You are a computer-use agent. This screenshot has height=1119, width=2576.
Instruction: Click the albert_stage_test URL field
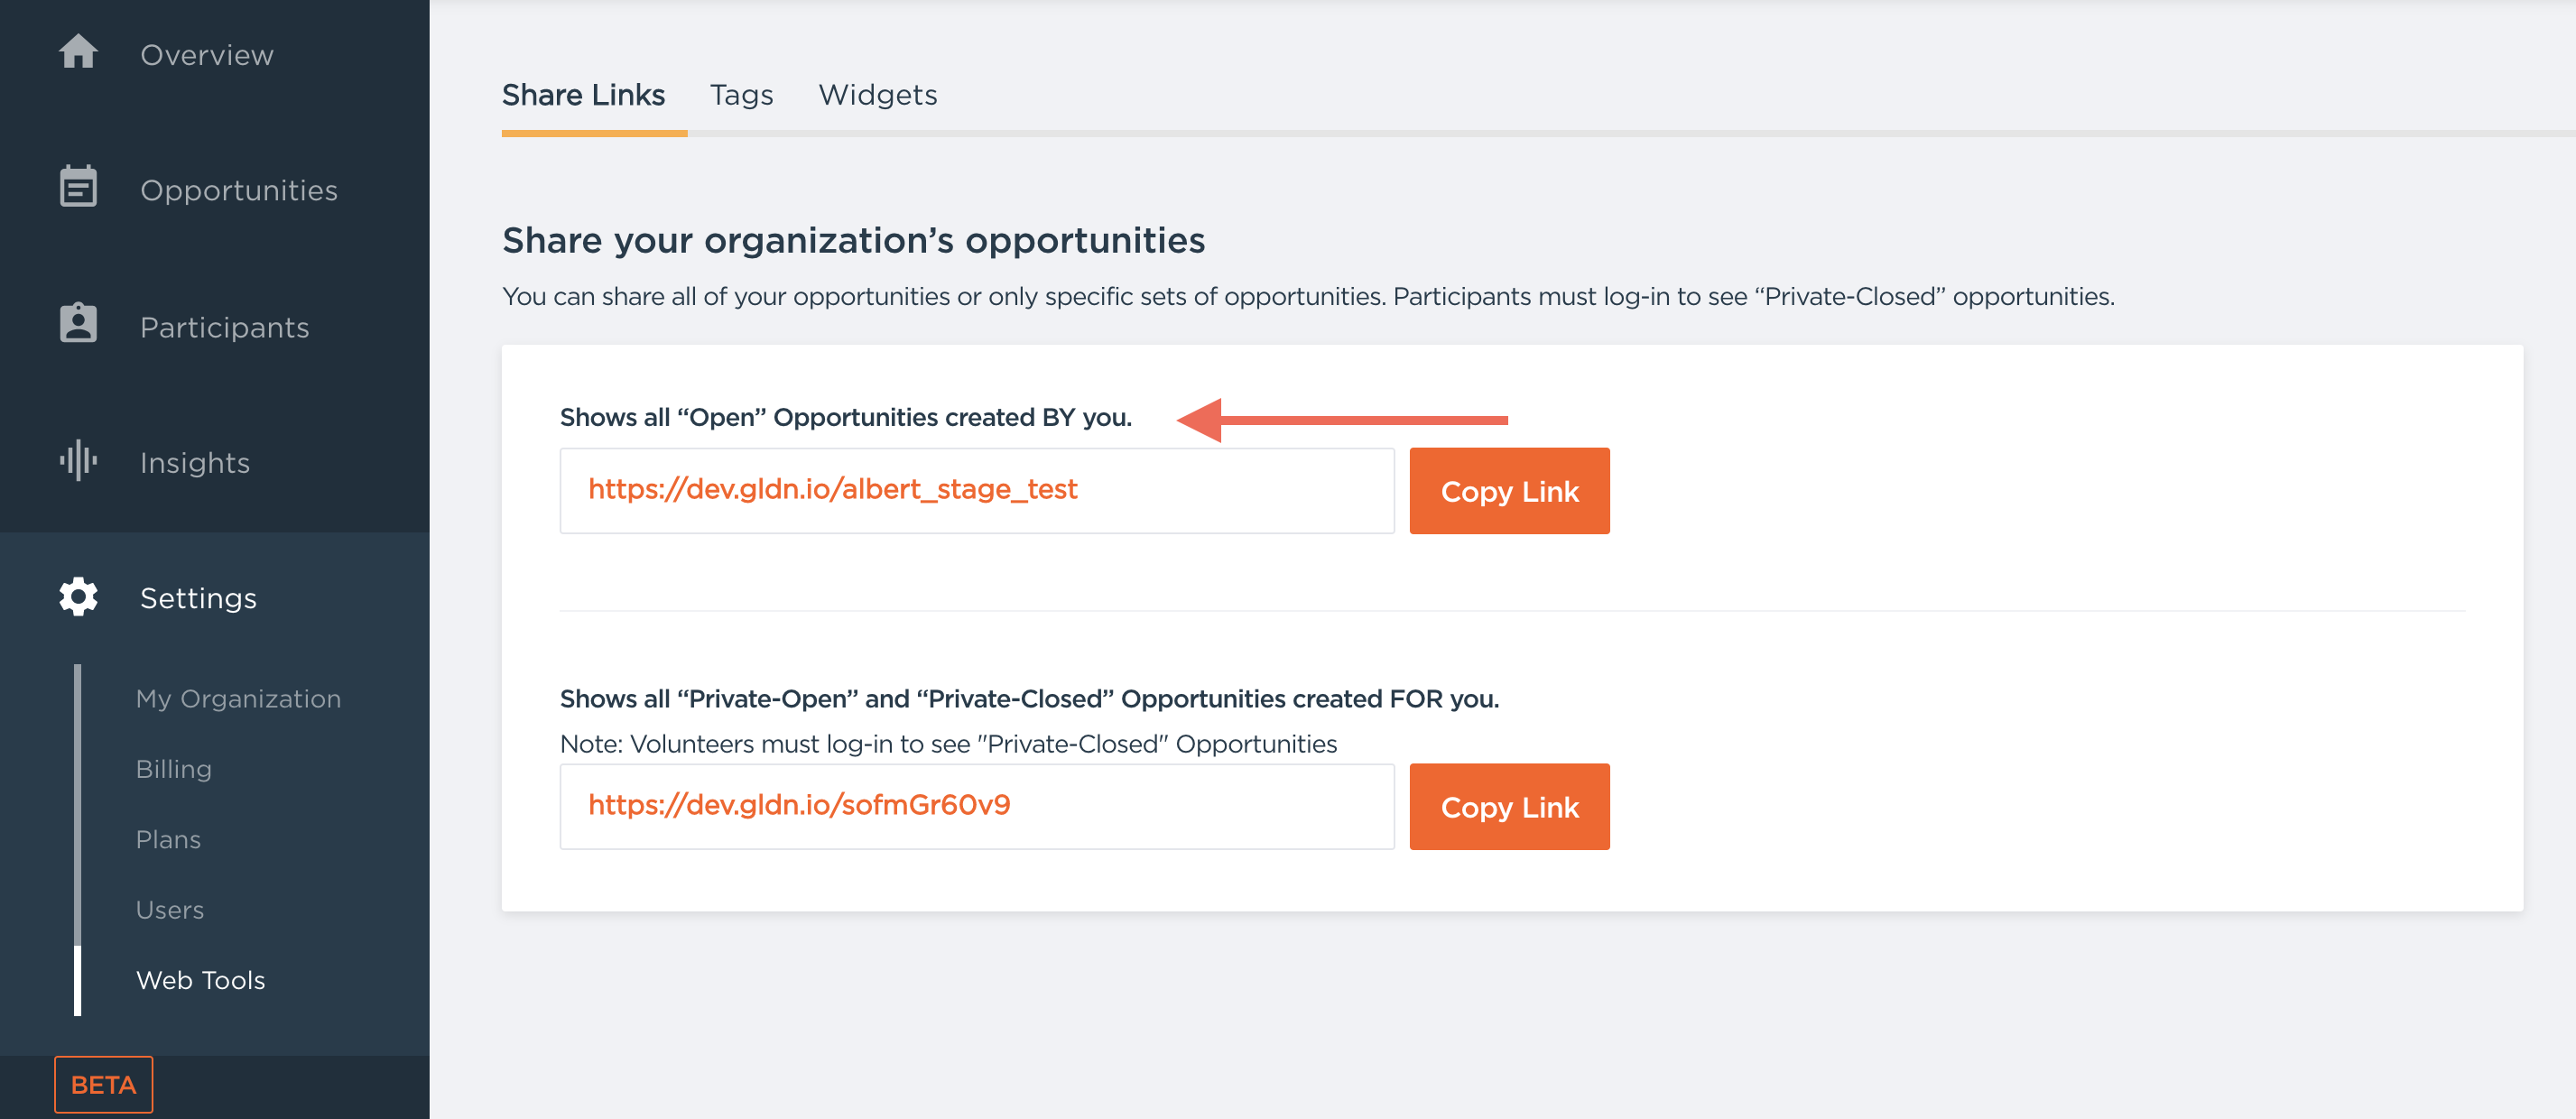pyautogui.click(x=976, y=490)
